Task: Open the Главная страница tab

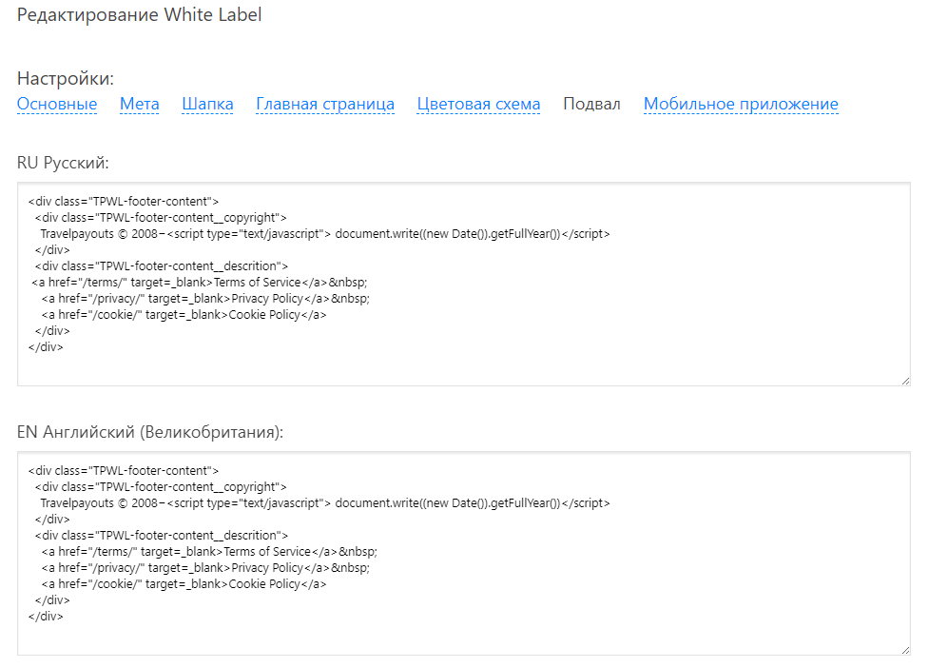Action: [x=325, y=104]
